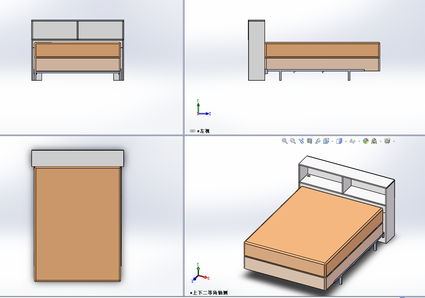Viewport: 425px width, 298px height.
Task: Select left headboard panel in front view
Action: pyautogui.click(x=55, y=30)
